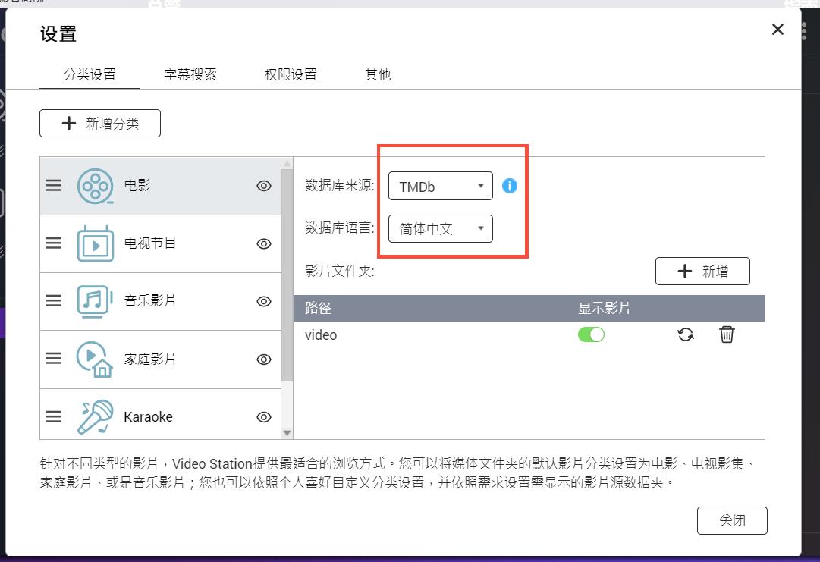The width and height of the screenshot is (820, 562).
Task: Click the drag handle beside 电影
Action: click(x=53, y=184)
